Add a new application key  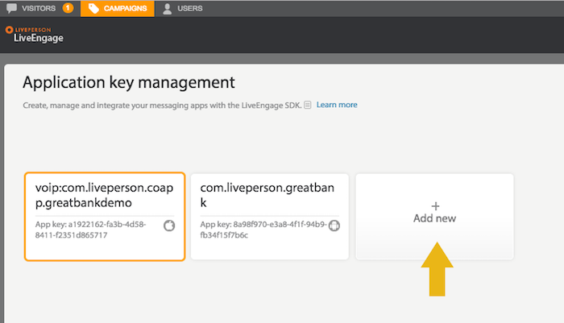coord(434,217)
